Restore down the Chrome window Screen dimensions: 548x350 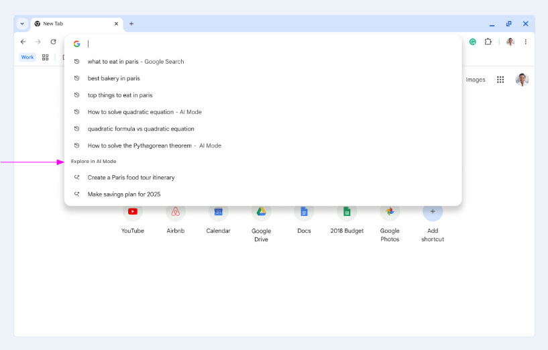(509, 23)
